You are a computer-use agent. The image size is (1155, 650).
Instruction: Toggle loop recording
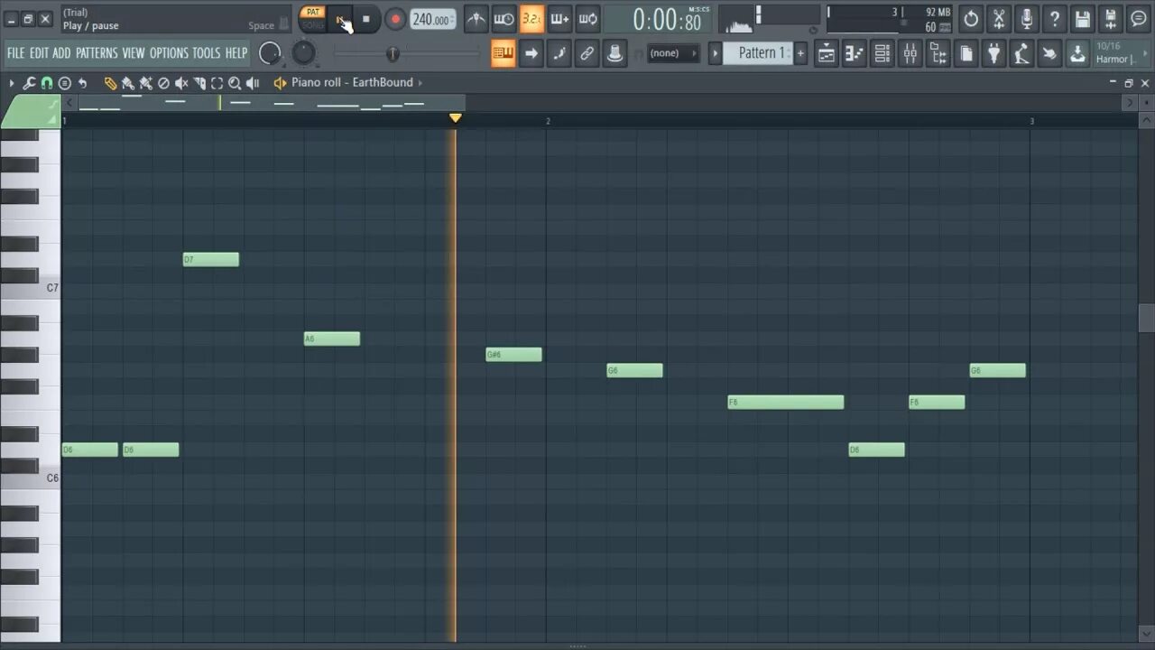click(x=587, y=18)
